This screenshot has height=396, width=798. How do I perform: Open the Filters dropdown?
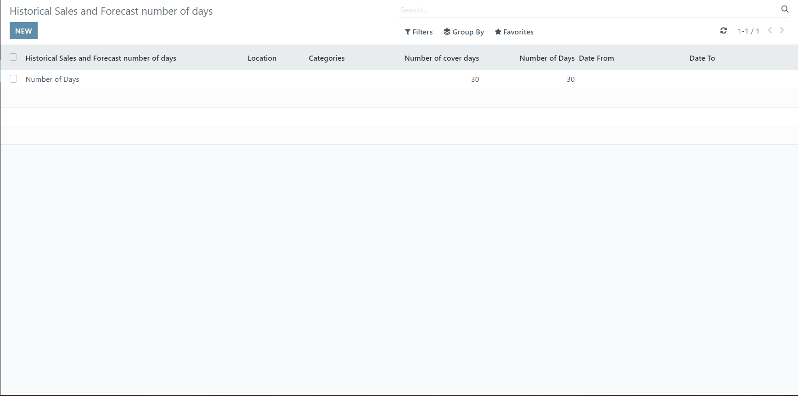[x=419, y=32]
